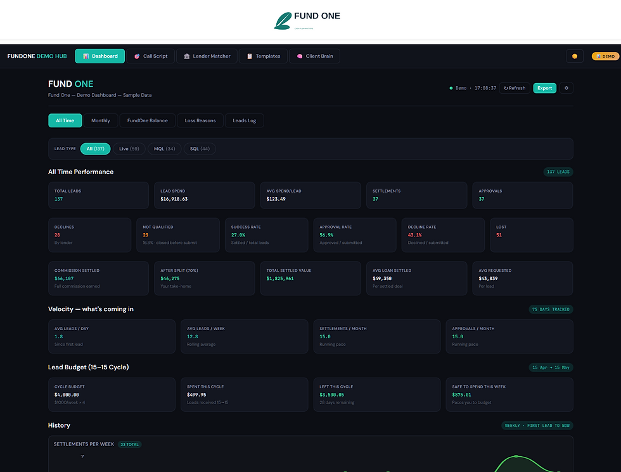Click the Cycle Budget value $4,000.00
The width and height of the screenshot is (621, 472).
[67, 395]
